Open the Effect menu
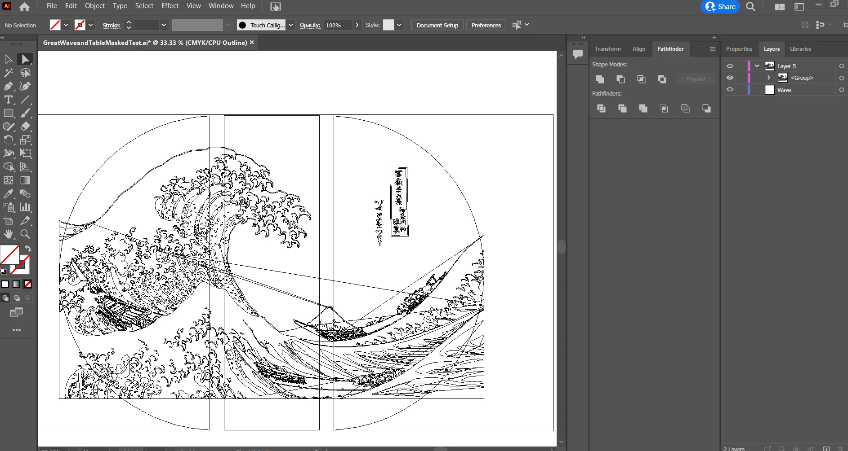The image size is (848, 451). click(x=170, y=6)
